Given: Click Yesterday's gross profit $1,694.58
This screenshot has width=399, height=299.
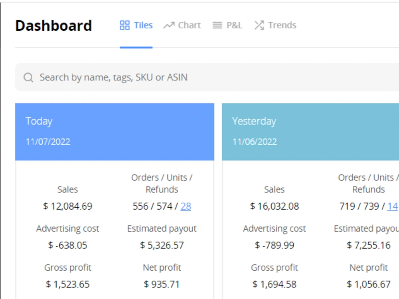Looking at the screenshot, I should tap(275, 284).
